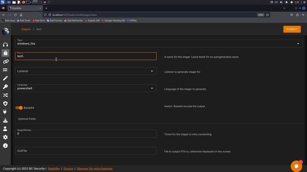The width and height of the screenshot is (307, 172).
Task: Open the Kali applications menu in taskbar
Action: [x=2, y=2]
